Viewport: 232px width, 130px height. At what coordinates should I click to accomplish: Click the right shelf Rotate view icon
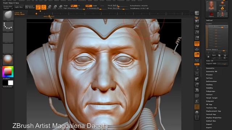pyautogui.click(x=197, y=90)
